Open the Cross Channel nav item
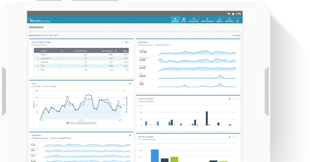 pos(194,20)
